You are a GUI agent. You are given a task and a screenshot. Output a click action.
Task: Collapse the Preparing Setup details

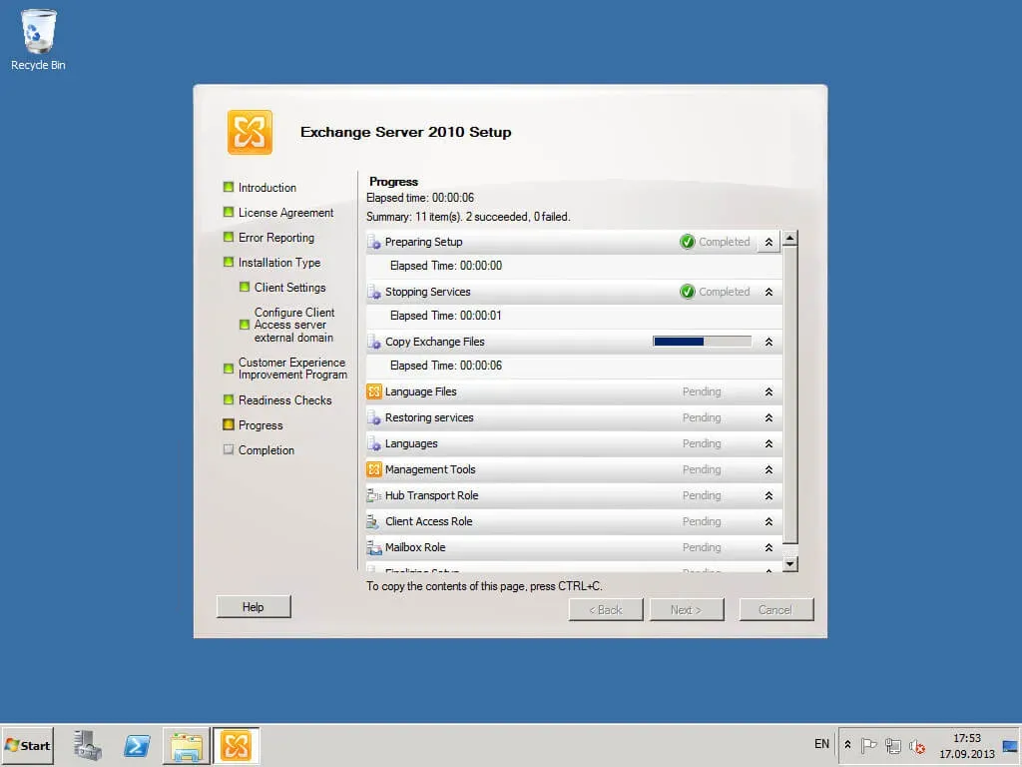[769, 242]
